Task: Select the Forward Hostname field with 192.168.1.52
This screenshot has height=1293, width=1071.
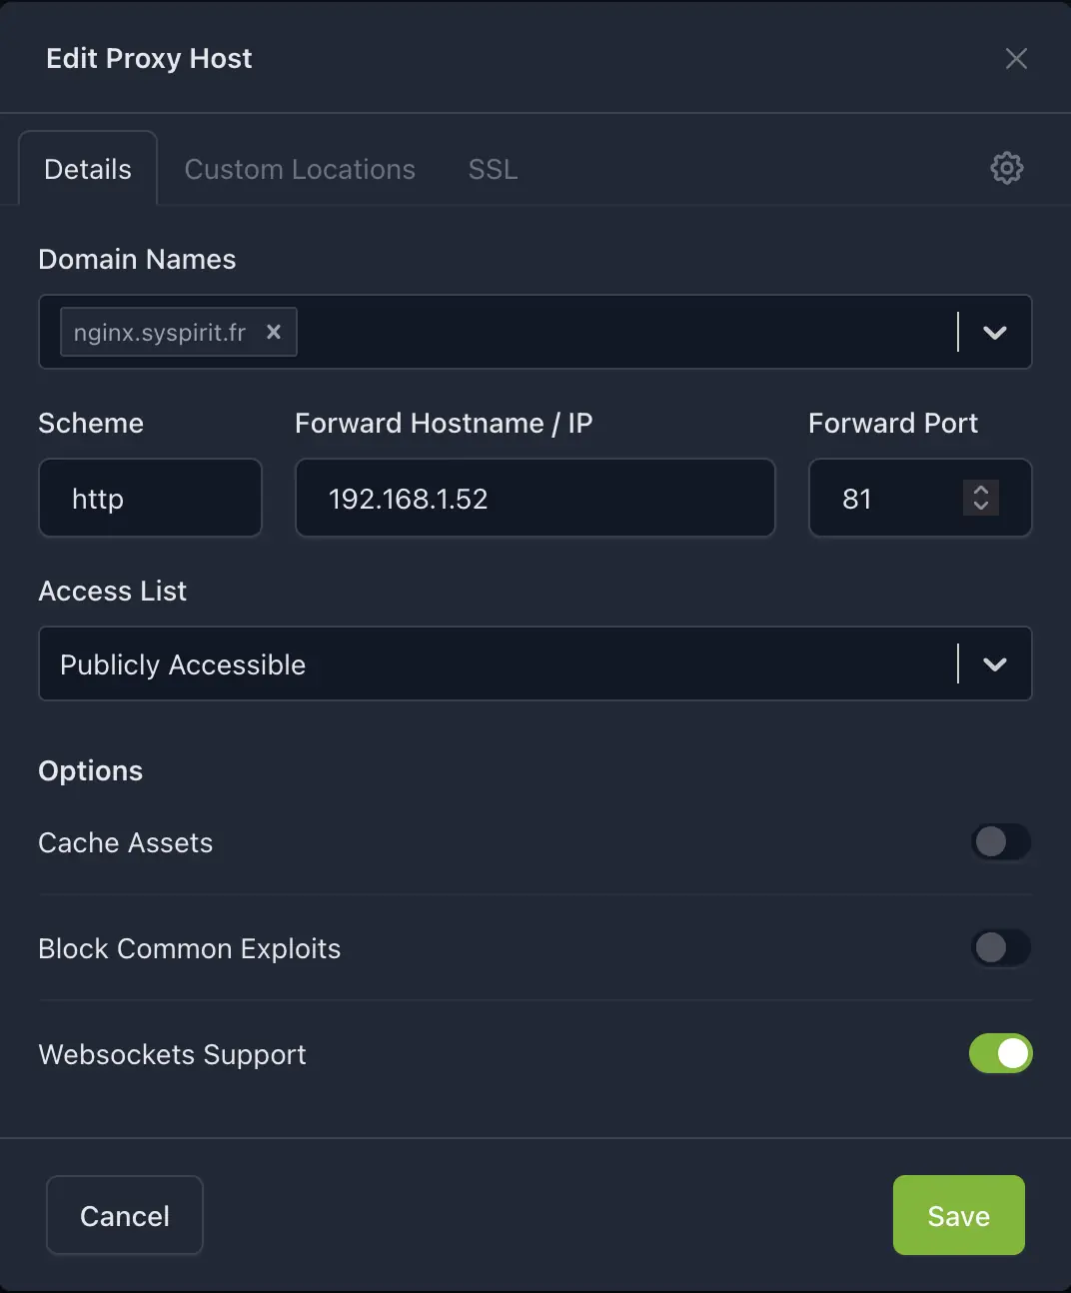Action: pyautogui.click(x=535, y=498)
